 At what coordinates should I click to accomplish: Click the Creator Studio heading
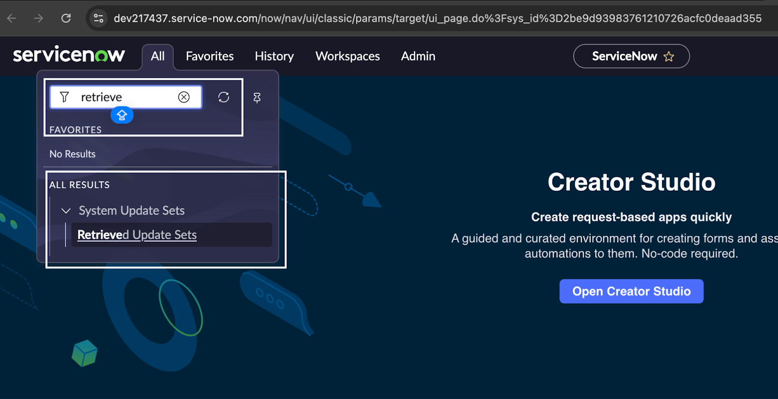pyautogui.click(x=631, y=182)
